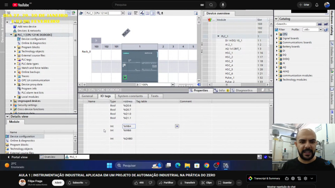
Task: Click the Portal view button
Action: 17,157
